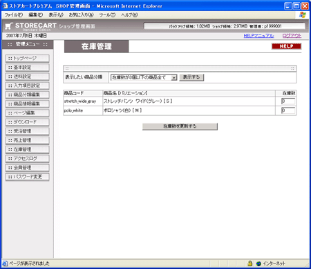Click the page icon in status bar
The width and height of the screenshot is (311, 269).
tap(5, 263)
